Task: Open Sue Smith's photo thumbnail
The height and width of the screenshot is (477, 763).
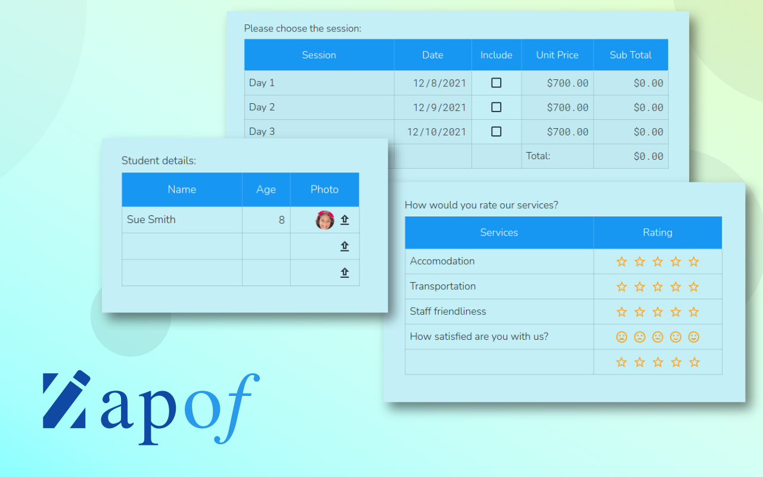Action: pos(325,220)
